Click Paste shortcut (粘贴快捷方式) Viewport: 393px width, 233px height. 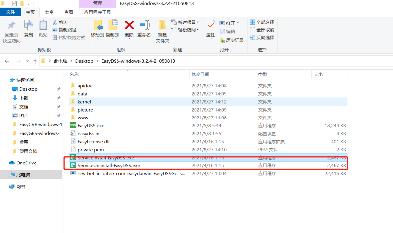[x=69, y=37]
